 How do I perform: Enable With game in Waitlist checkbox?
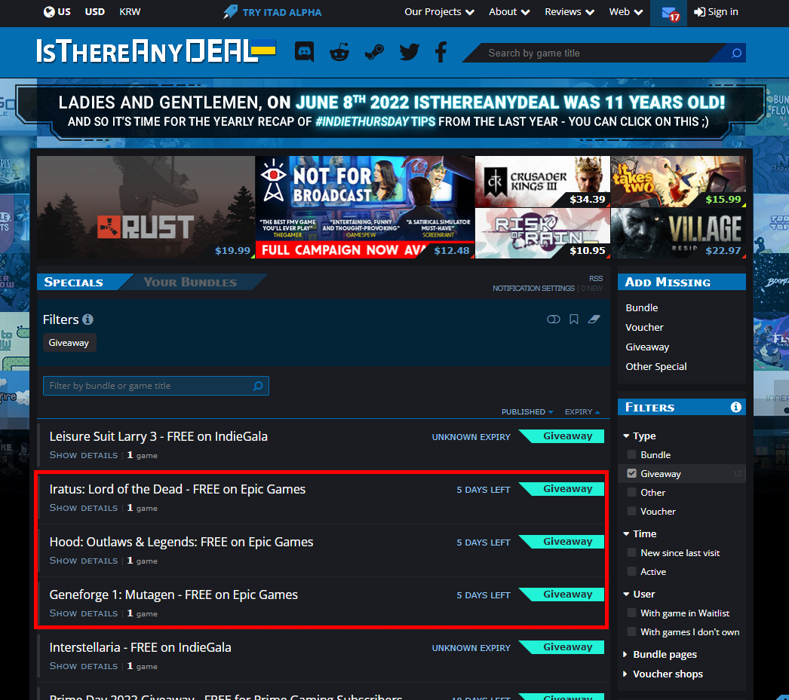631,613
